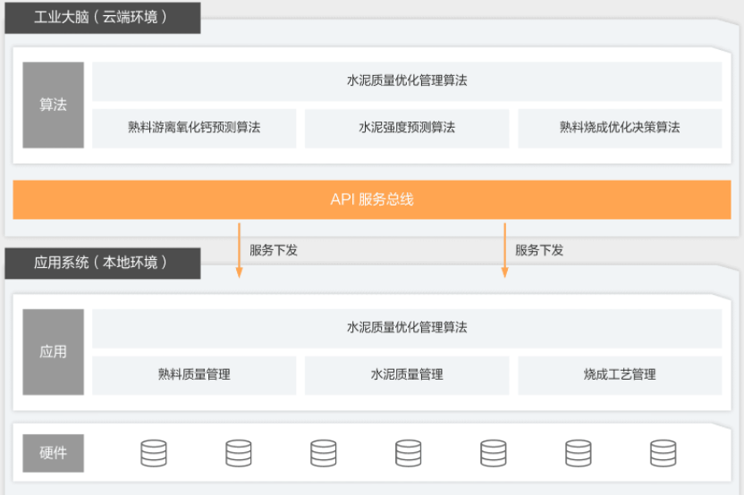The width and height of the screenshot is (744, 495).
Task: Select the 熟料质量管理 box
Action: [194, 375]
